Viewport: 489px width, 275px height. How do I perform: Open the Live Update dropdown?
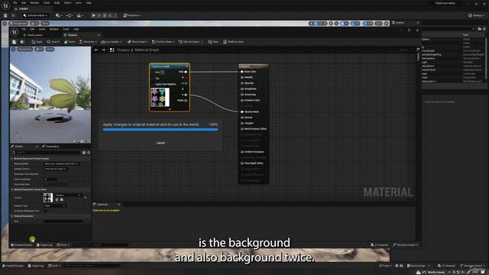112,42
